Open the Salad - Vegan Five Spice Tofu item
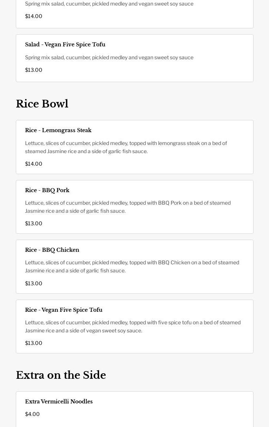Viewport: 269px width, 427px height. click(x=65, y=45)
